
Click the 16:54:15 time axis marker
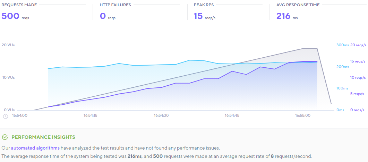tap(90, 115)
